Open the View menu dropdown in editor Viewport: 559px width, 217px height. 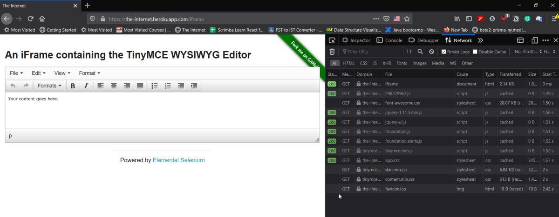pos(62,73)
